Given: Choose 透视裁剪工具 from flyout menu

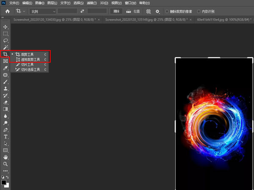Looking at the screenshot, I should [30, 60].
